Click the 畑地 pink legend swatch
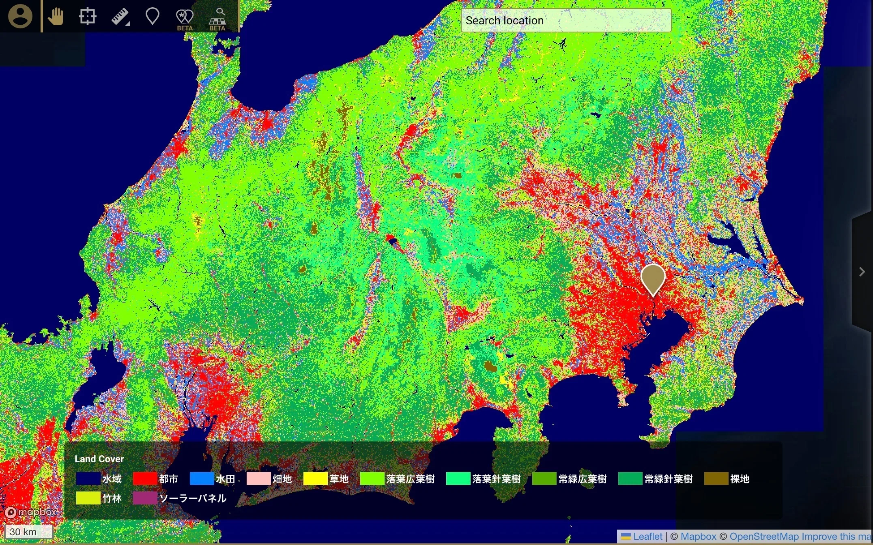 (x=258, y=479)
